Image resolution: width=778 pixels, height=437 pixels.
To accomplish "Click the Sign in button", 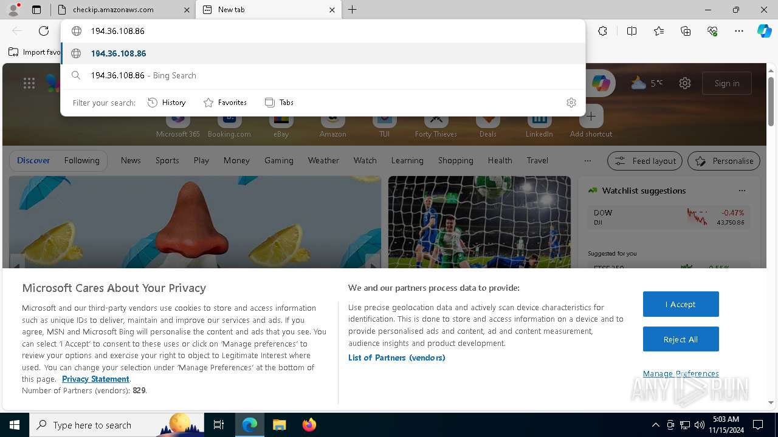I will (x=727, y=83).
